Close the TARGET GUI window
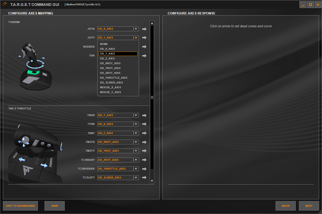 click(318, 5)
